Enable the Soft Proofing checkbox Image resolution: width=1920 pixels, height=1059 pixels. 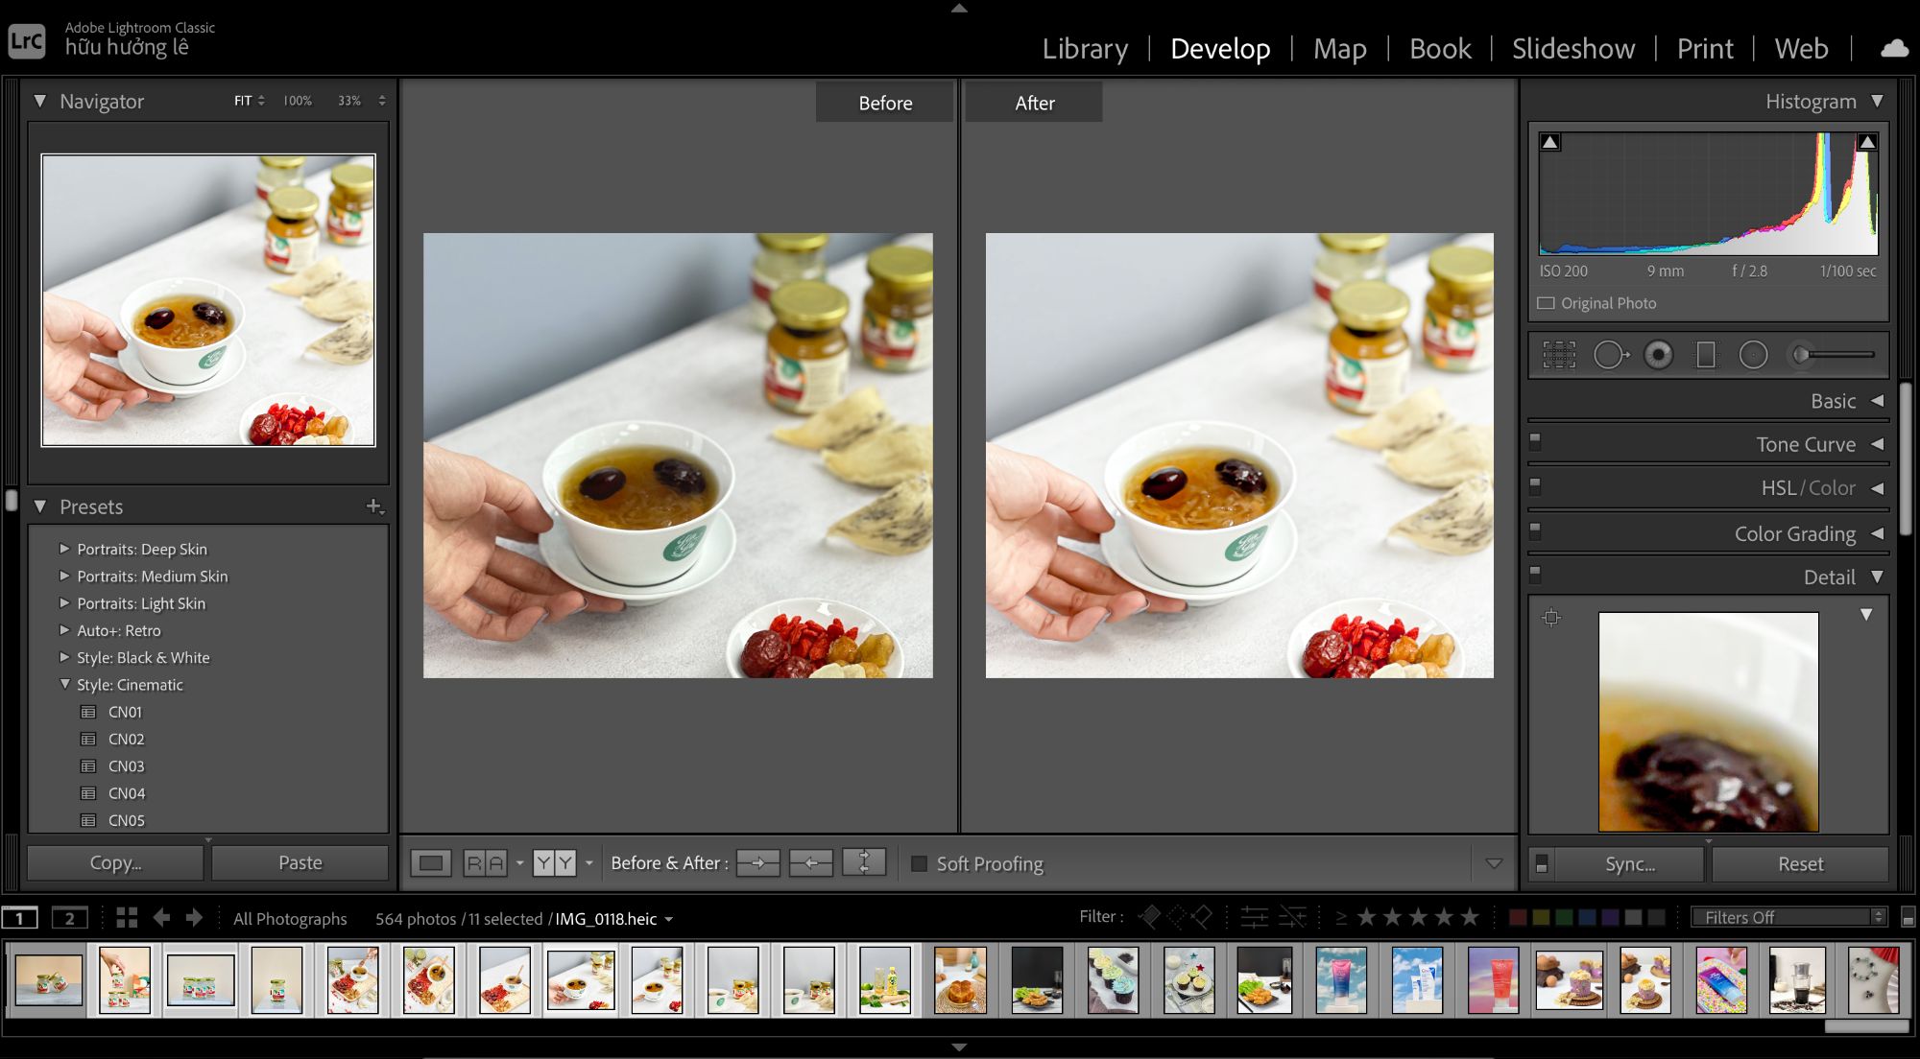(x=919, y=863)
